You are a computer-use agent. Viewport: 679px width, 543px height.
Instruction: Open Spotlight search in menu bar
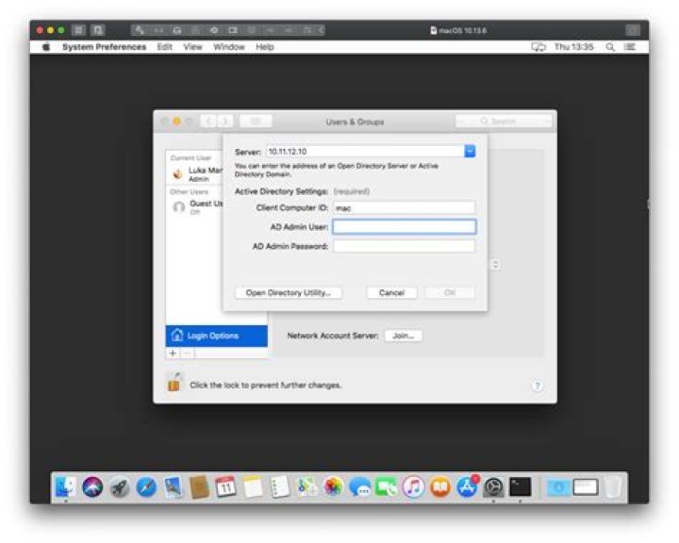pyautogui.click(x=610, y=47)
